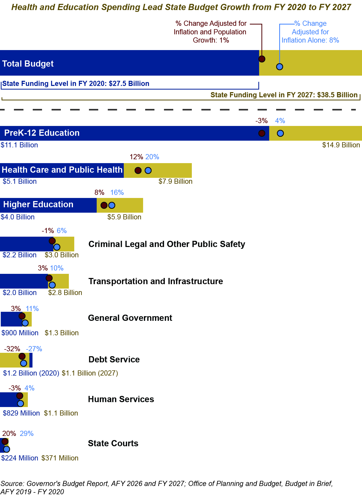
Task: Click the dark red dot on Transportation bar
Action: point(49,278)
